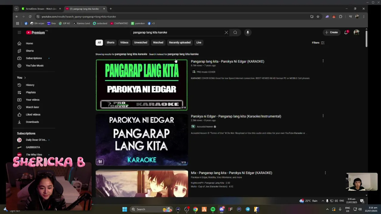Click the magnifier search button
Viewport: 381px width, 214px height.
(x=235, y=32)
